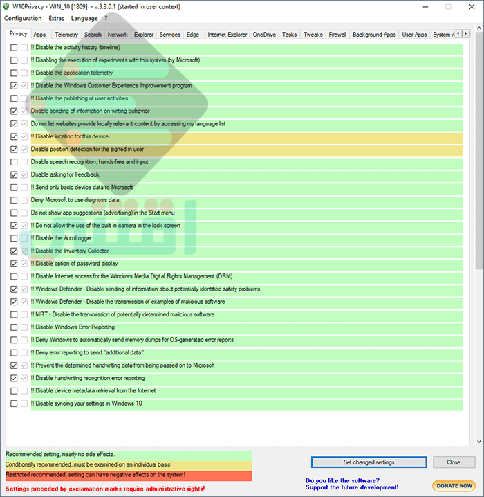Switch to the OneDrive tab

[264, 35]
